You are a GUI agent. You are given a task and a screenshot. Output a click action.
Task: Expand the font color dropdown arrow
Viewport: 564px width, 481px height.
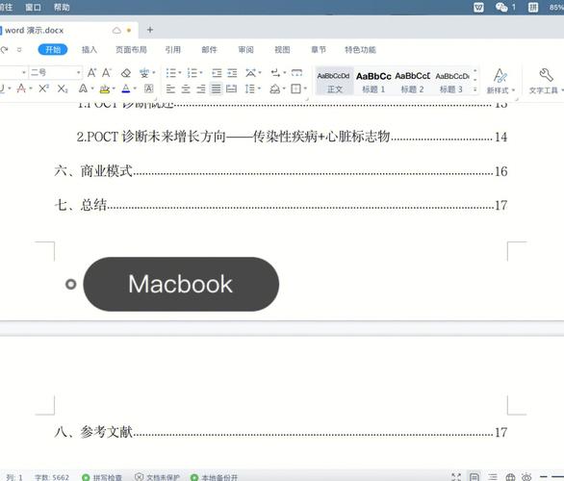pyautogui.click(x=136, y=89)
